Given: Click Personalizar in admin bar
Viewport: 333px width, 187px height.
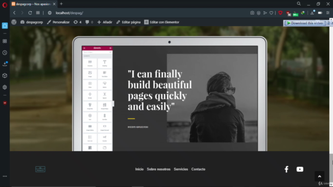Looking at the screenshot, I should 58,22.
